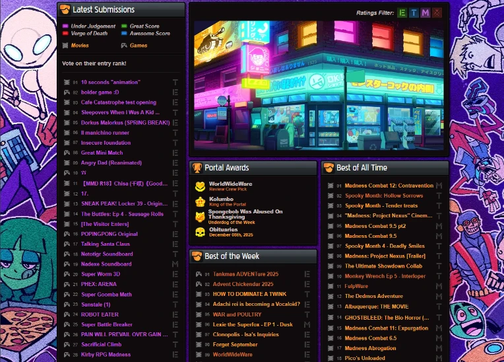Open the Movies submissions filter
This screenshot has height=362, width=504.
pyautogui.click(x=79, y=46)
